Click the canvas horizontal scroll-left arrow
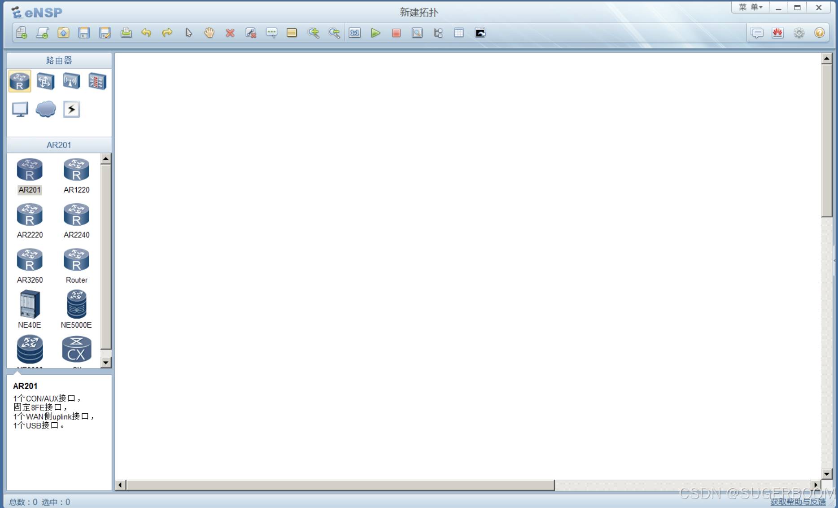This screenshot has width=838, height=508. (120, 485)
